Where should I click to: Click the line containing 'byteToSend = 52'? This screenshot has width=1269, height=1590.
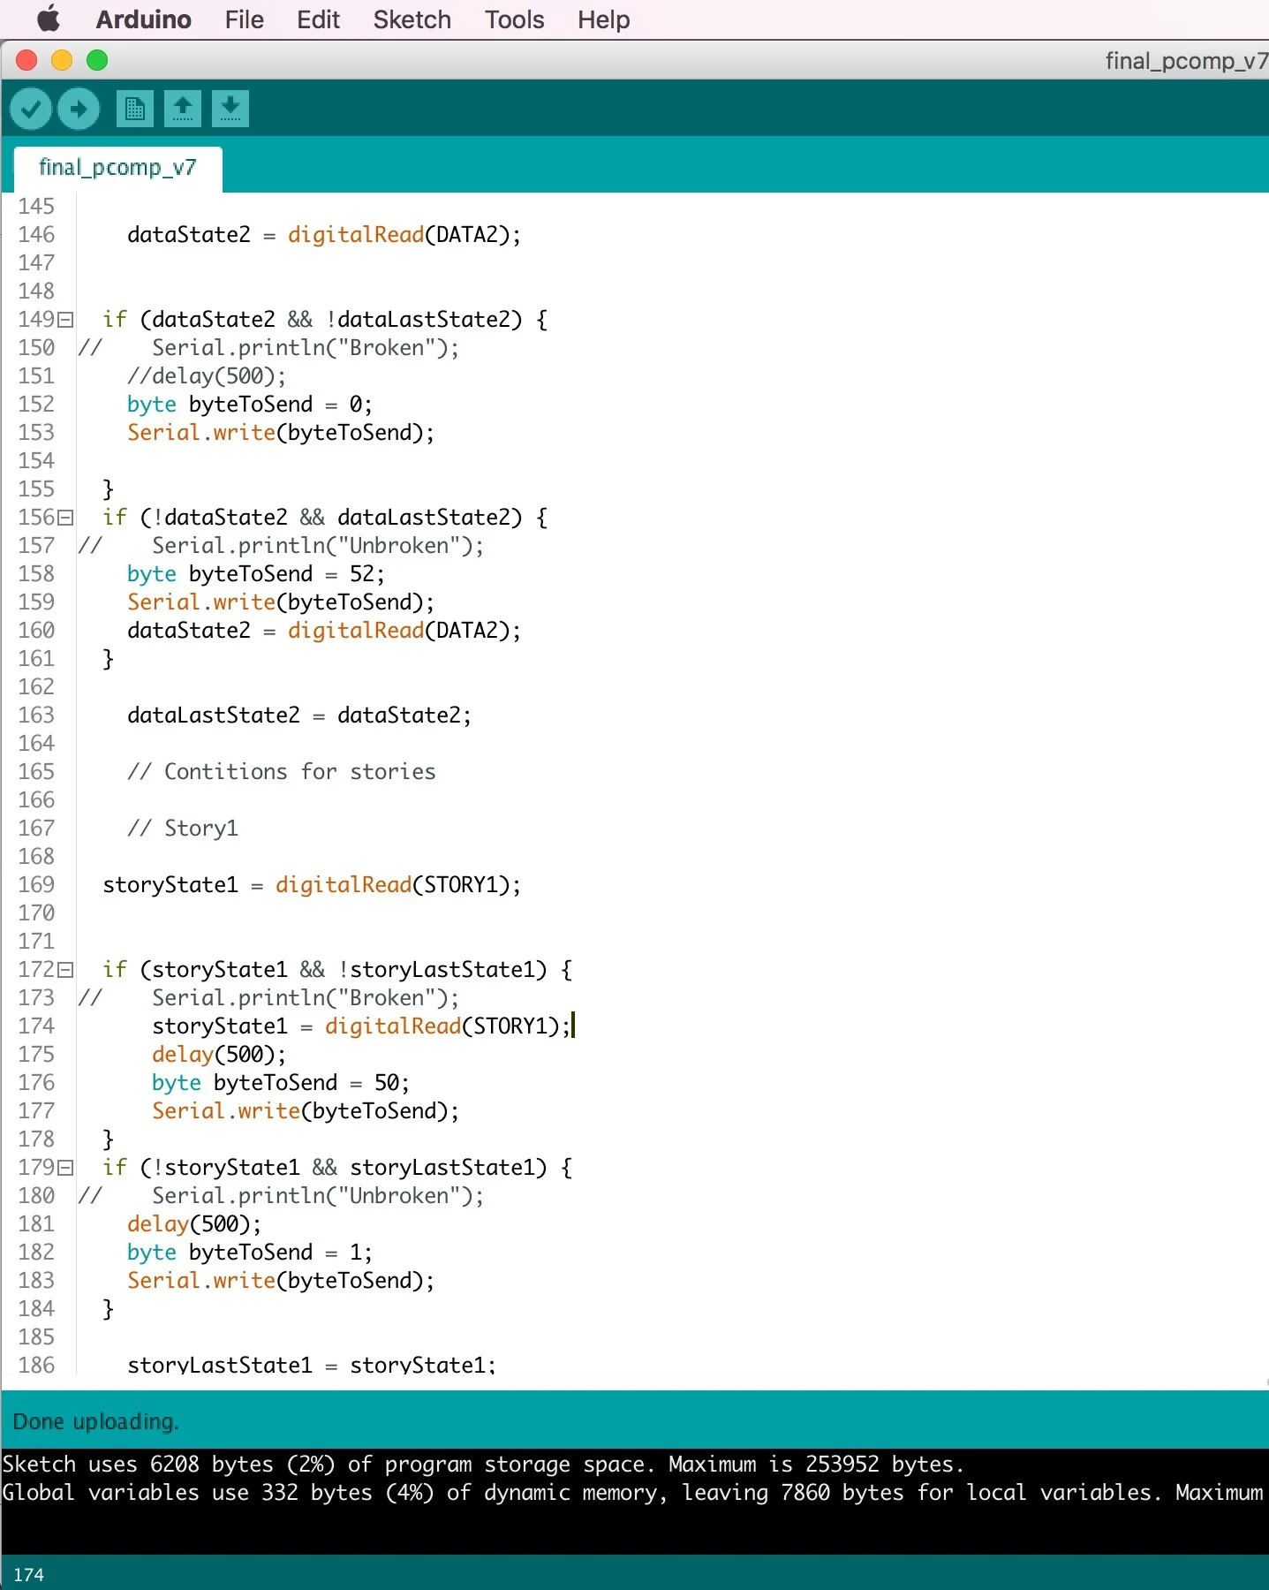point(256,574)
